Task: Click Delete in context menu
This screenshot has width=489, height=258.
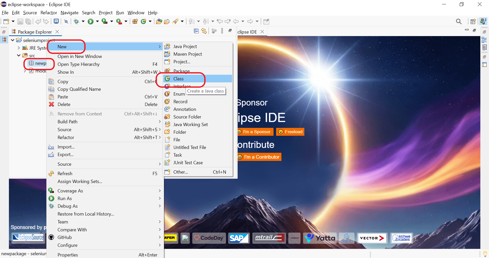Action: pos(105,104)
